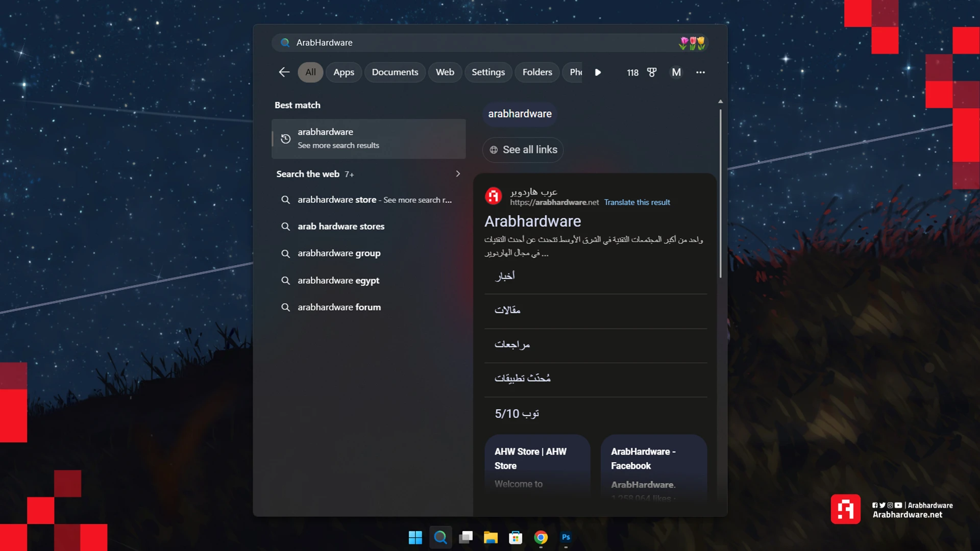Screen dimensions: 980x551
Task: Open the three-dots options menu
Action: [x=700, y=72]
